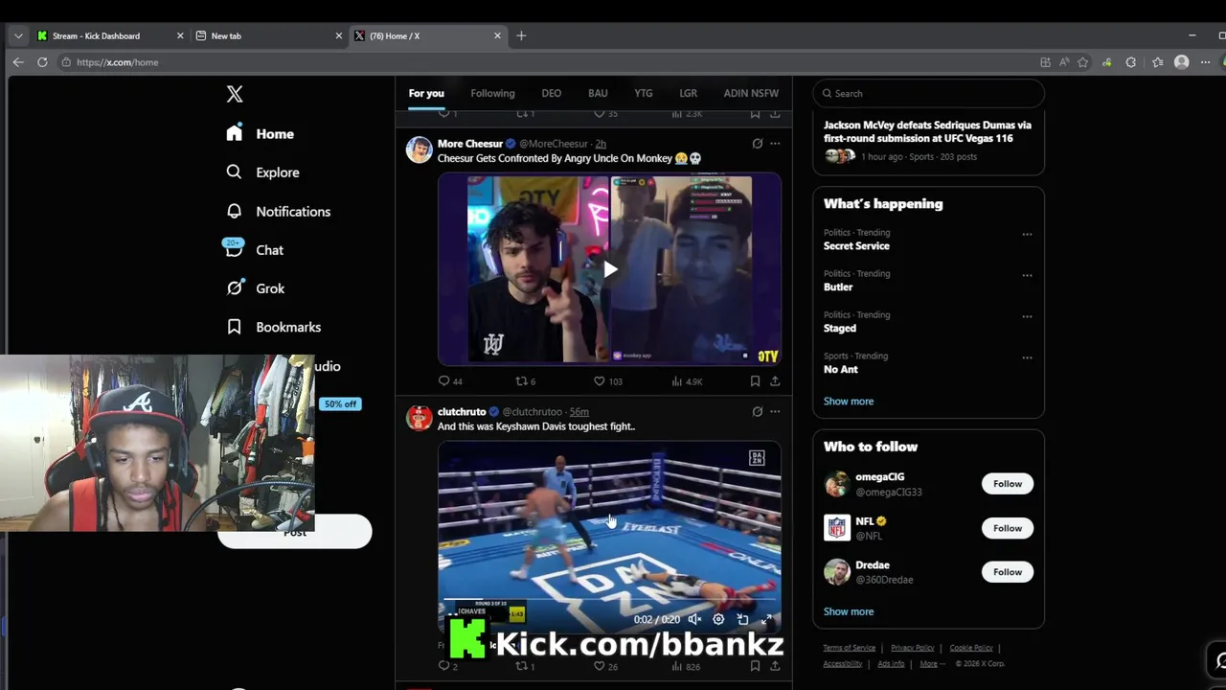View analytics of More Cheesur post
Viewport: 1226px width, 690px height.
[x=687, y=381]
